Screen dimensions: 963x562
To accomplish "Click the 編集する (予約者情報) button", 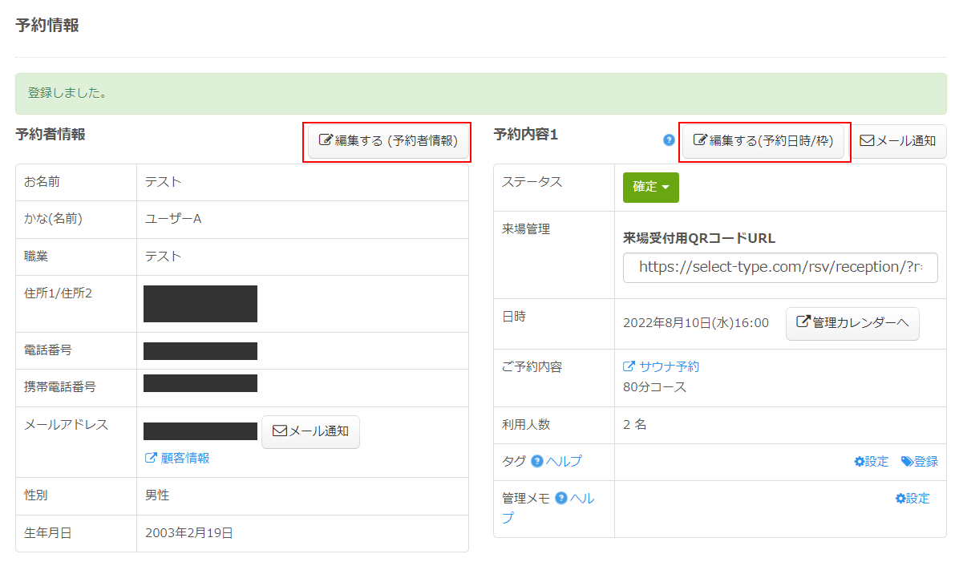I will (x=388, y=141).
